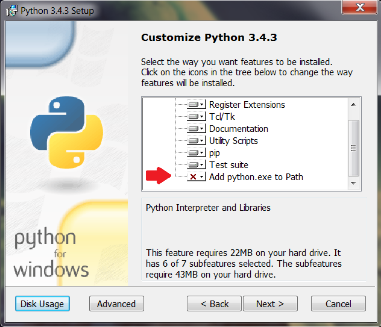
Task: Select the pip tree row
Action: pos(215,153)
